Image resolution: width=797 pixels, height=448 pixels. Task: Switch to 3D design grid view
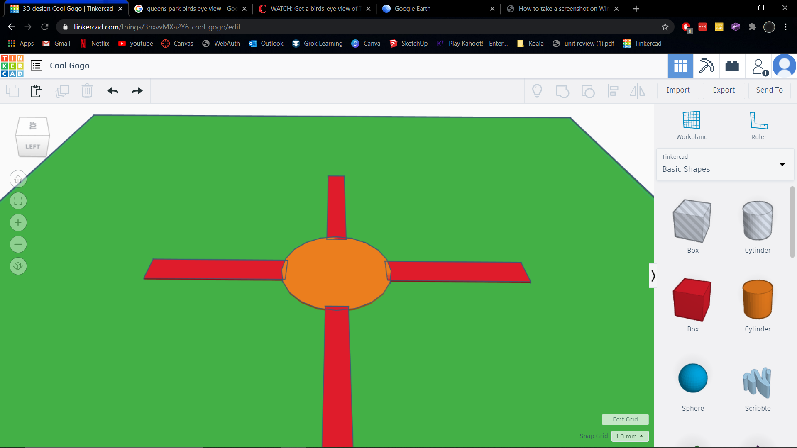pyautogui.click(x=680, y=66)
